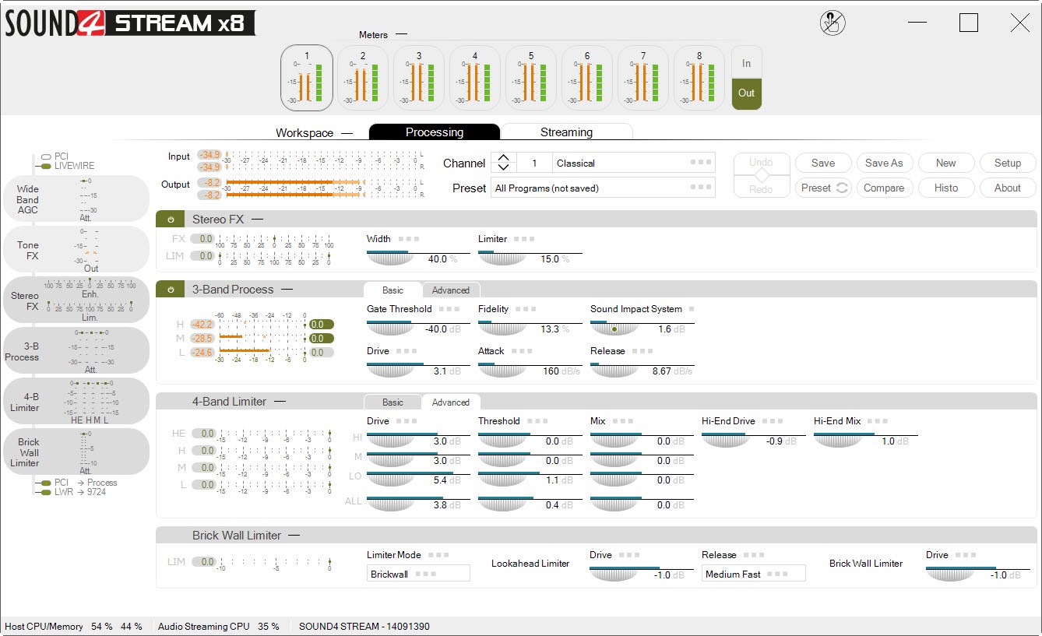Collapse the 3-Band Process section
This screenshot has width=1042, height=636.
click(x=287, y=290)
